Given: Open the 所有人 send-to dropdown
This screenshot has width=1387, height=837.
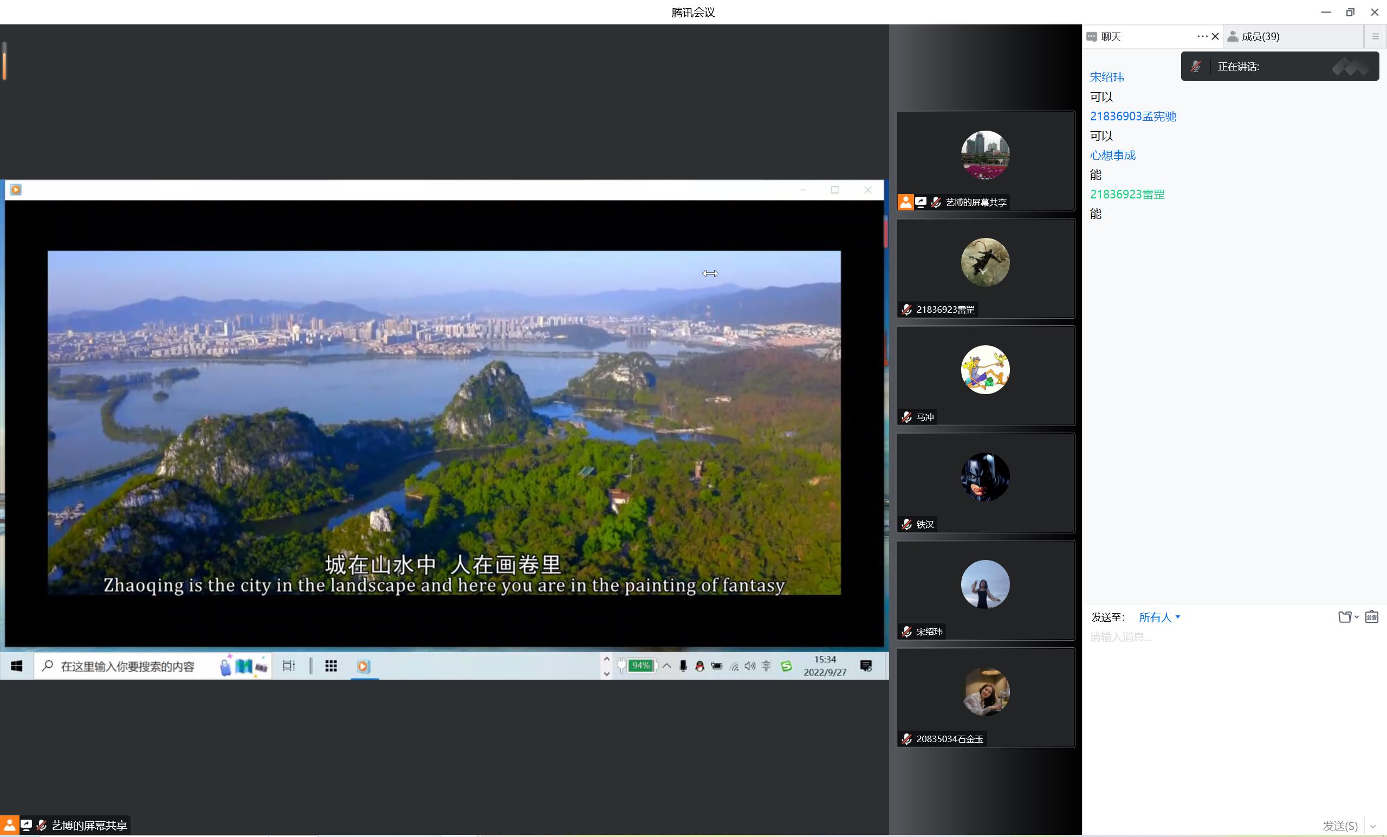Looking at the screenshot, I should click(x=1159, y=617).
